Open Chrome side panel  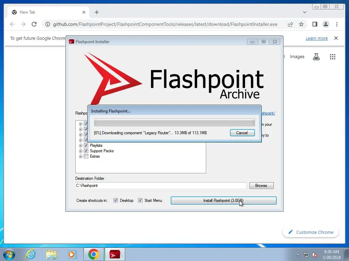point(315,24)
